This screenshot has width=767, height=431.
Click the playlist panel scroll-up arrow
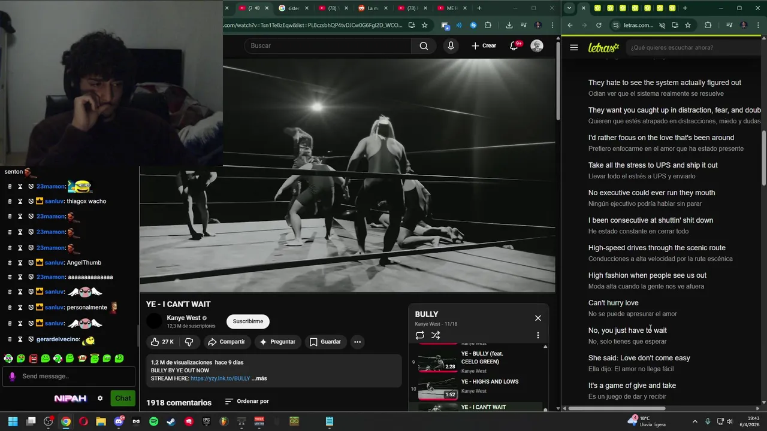pyautogui.click(x=545, y=347)
